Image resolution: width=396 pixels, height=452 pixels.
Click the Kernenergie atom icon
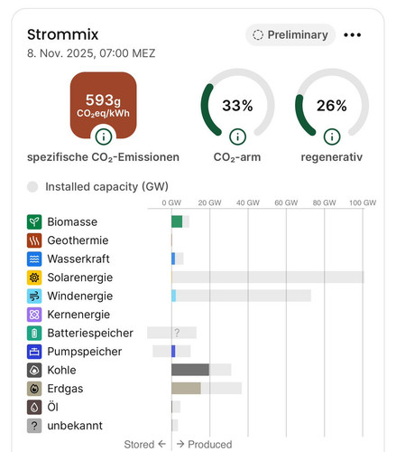pyautogui.click(x=34, y=315)
